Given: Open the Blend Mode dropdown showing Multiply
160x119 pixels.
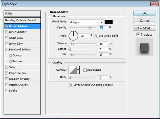Looking at the screenshot, I should tap(86, 22).
